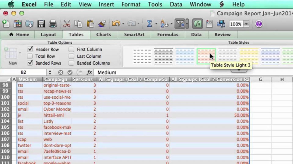Expand the AutoSum functions dropdown arrow
This screenshot has width=293, height=164.
156,24
